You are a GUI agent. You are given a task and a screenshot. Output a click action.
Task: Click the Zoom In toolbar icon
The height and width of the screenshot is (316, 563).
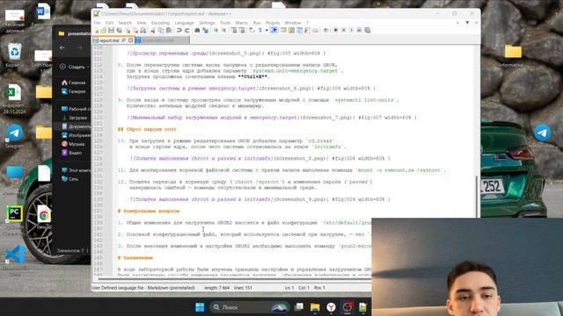(216, 31)
